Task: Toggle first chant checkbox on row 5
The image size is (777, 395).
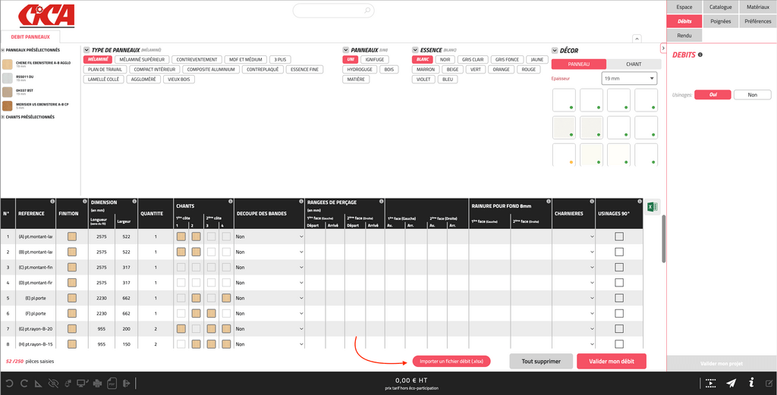Action: [181, 298]
